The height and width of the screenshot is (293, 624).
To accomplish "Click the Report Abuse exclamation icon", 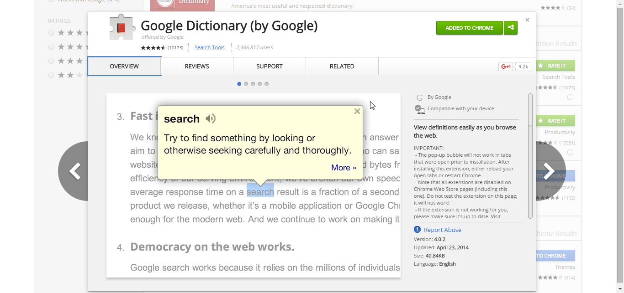I will 417,230.
